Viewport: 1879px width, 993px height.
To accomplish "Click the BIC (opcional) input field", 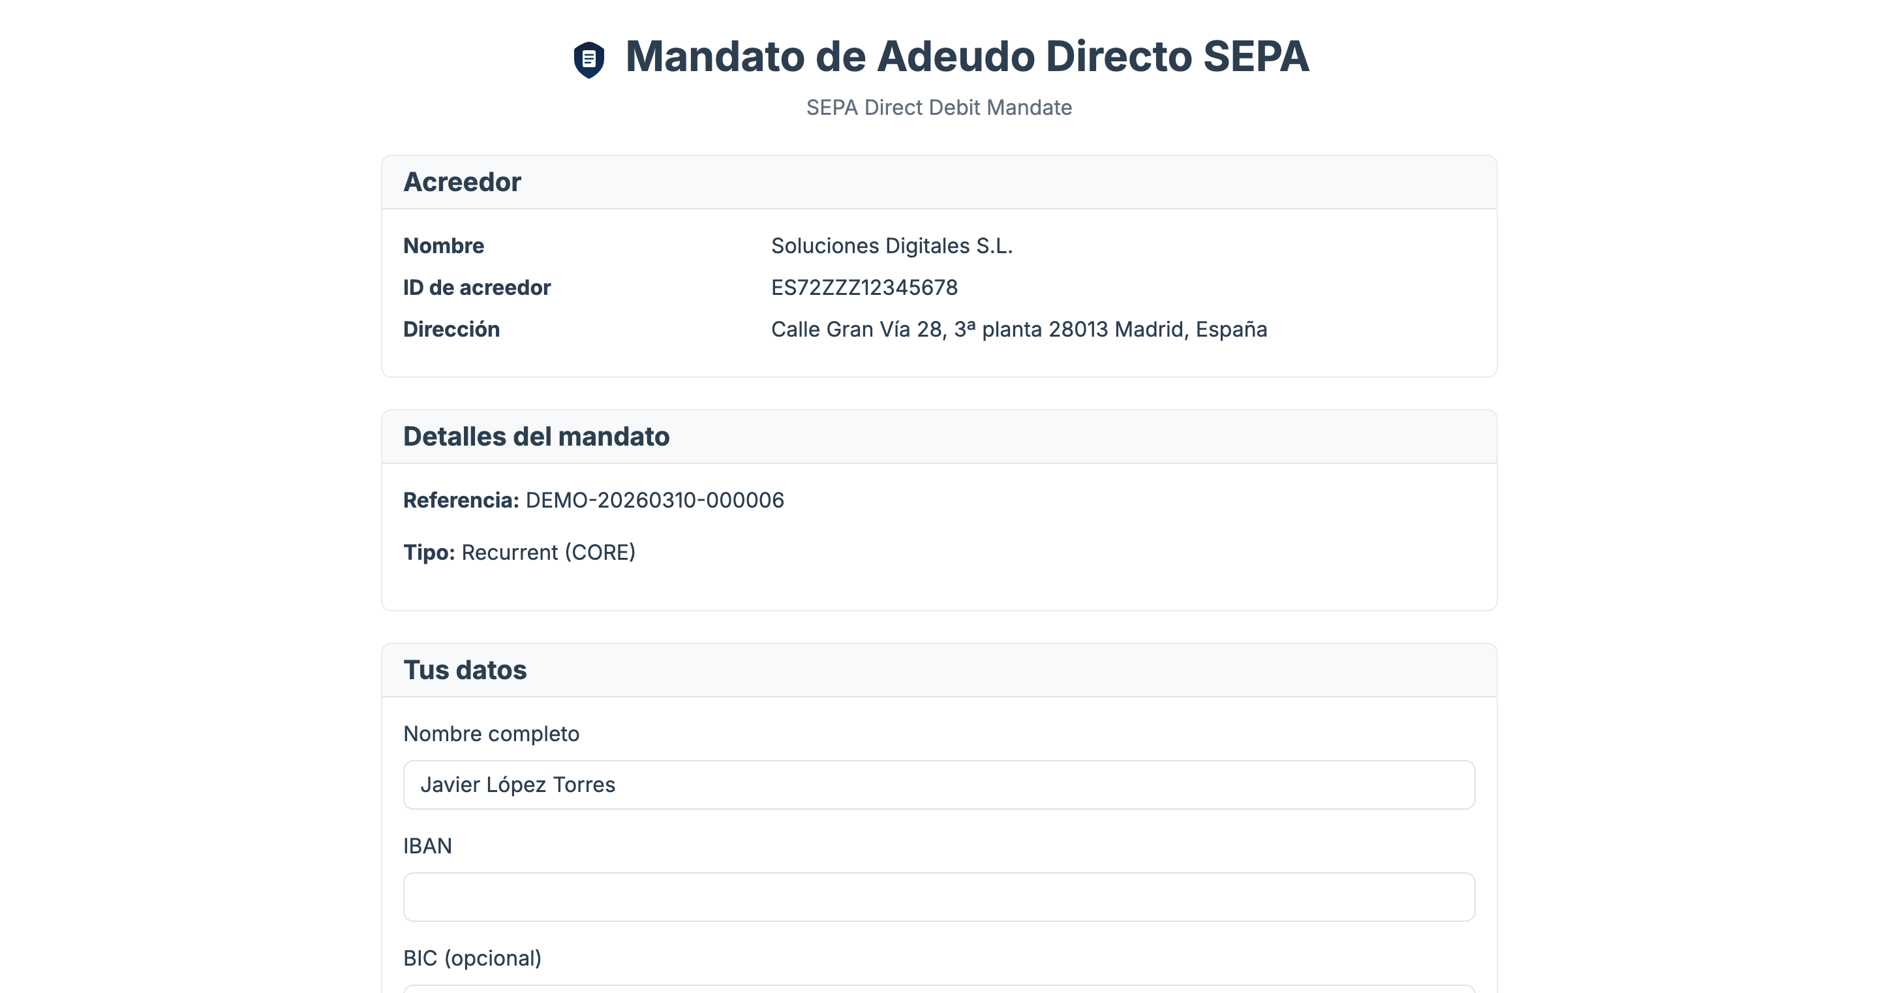I will [x=938, y=988].
